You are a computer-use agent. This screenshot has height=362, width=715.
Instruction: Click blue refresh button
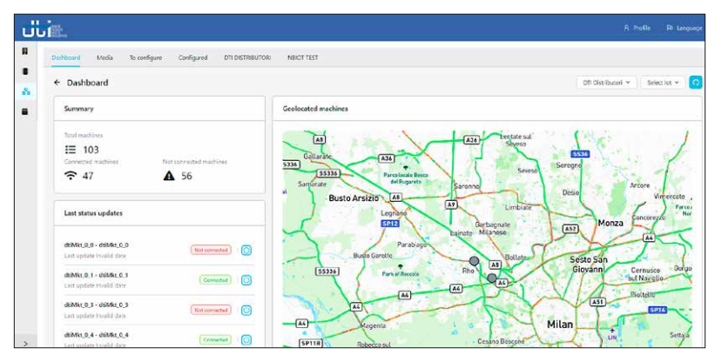click(695, 83)
